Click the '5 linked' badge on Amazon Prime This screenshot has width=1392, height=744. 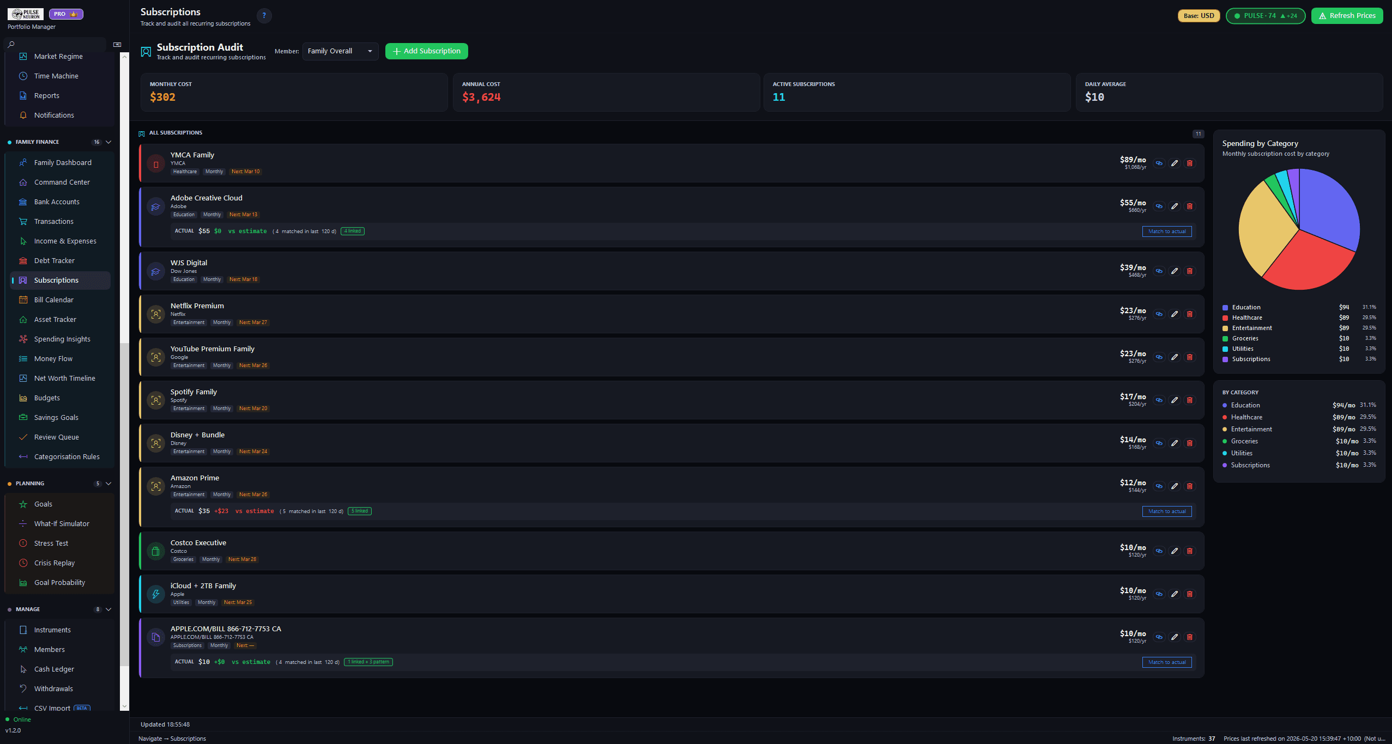360,511
